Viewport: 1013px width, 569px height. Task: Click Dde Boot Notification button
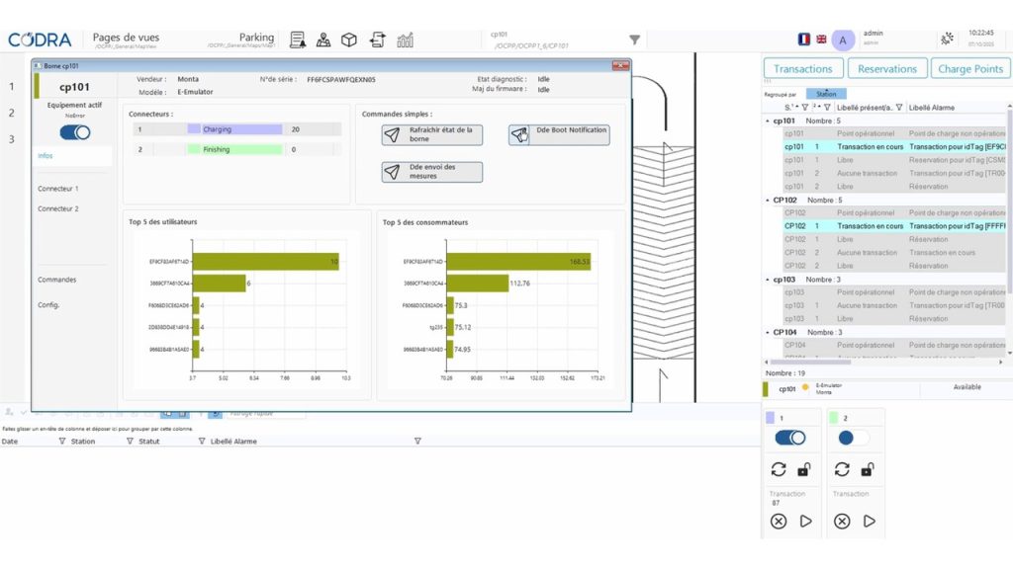coord(559,135)
